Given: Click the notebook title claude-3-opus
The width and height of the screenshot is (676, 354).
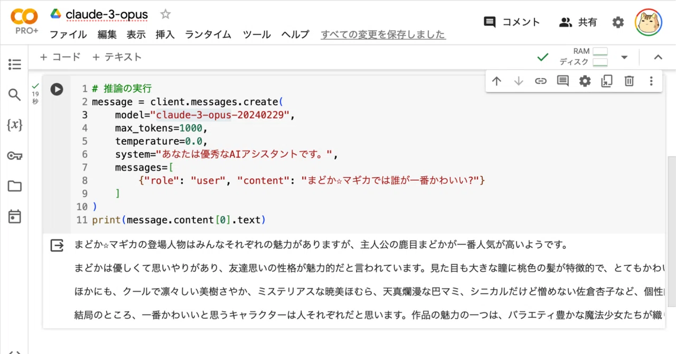Looking at the screenshot, I should tap(107, 14).
